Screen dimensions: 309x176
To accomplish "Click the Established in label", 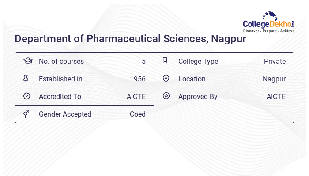I will click(x=60, y=79).
